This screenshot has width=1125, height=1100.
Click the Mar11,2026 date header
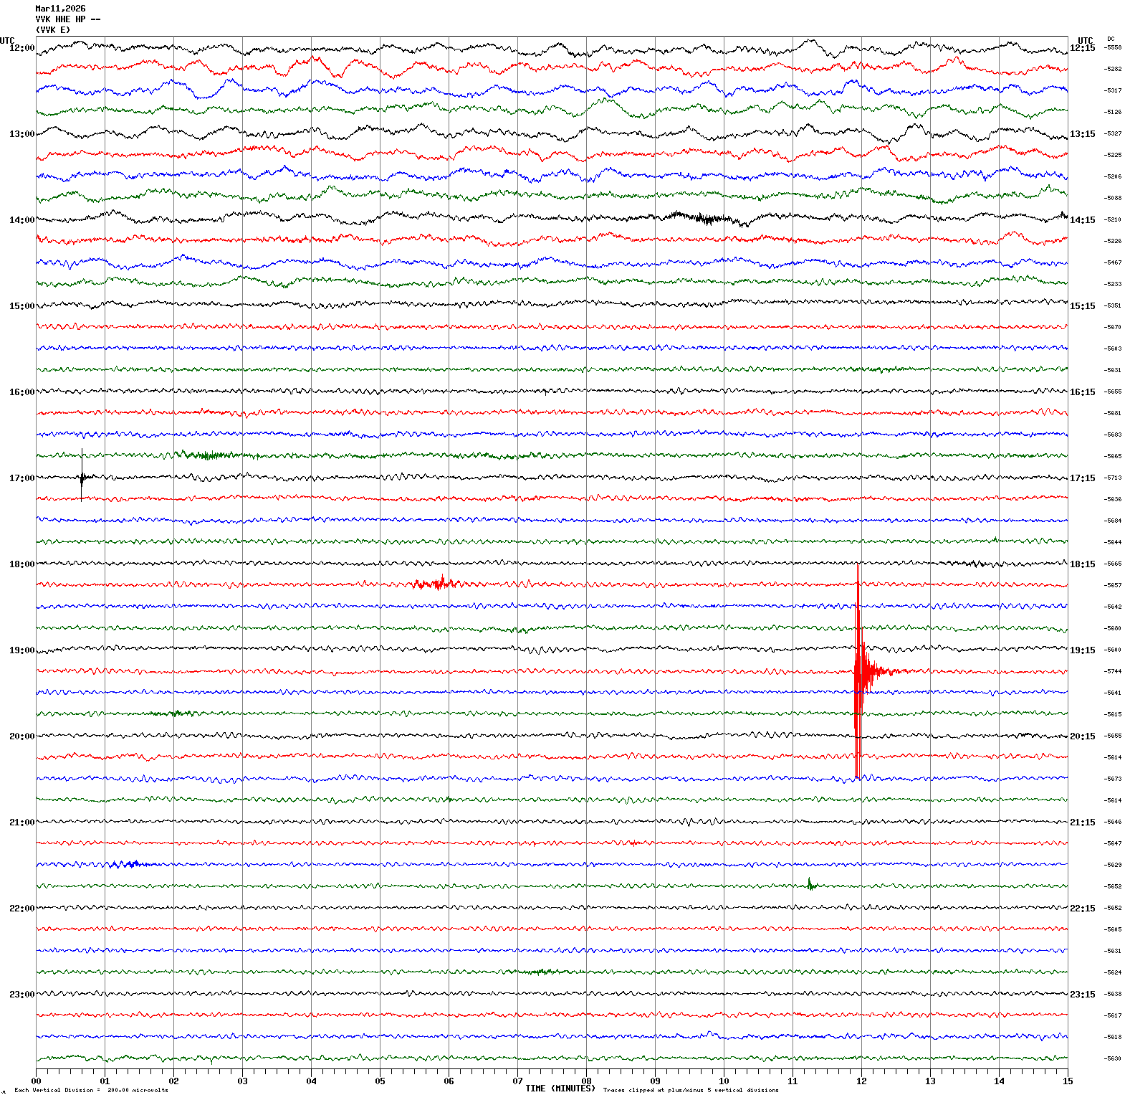tap(60, 9)
